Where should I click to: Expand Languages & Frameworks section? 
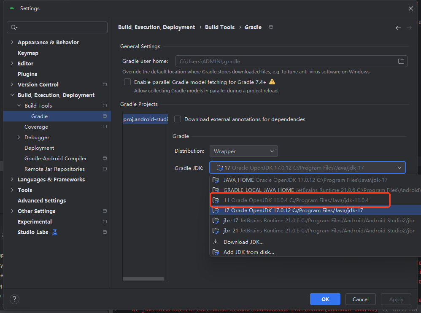pyautogui.click(x=12, y=179)
